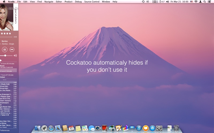214x133 pixels.
Task: Click the network speed indicator in menu bar
Action: click(155, 2)
